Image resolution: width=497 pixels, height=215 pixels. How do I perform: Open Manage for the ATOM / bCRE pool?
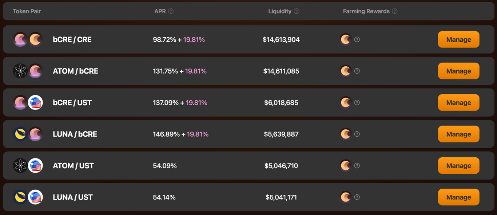(458, 71)
